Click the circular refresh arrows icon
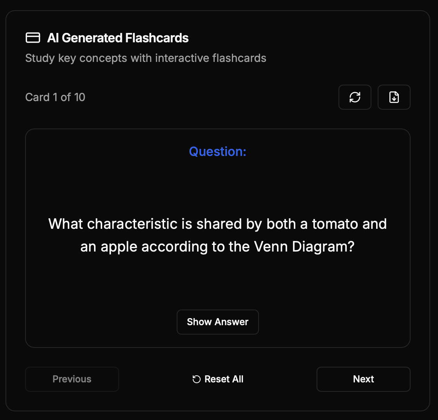The height and width of the screenshot is (420, 438). pos(355,97)
